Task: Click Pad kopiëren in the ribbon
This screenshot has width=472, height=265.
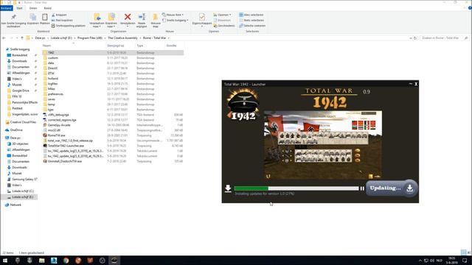Action: tap(62, 20)
